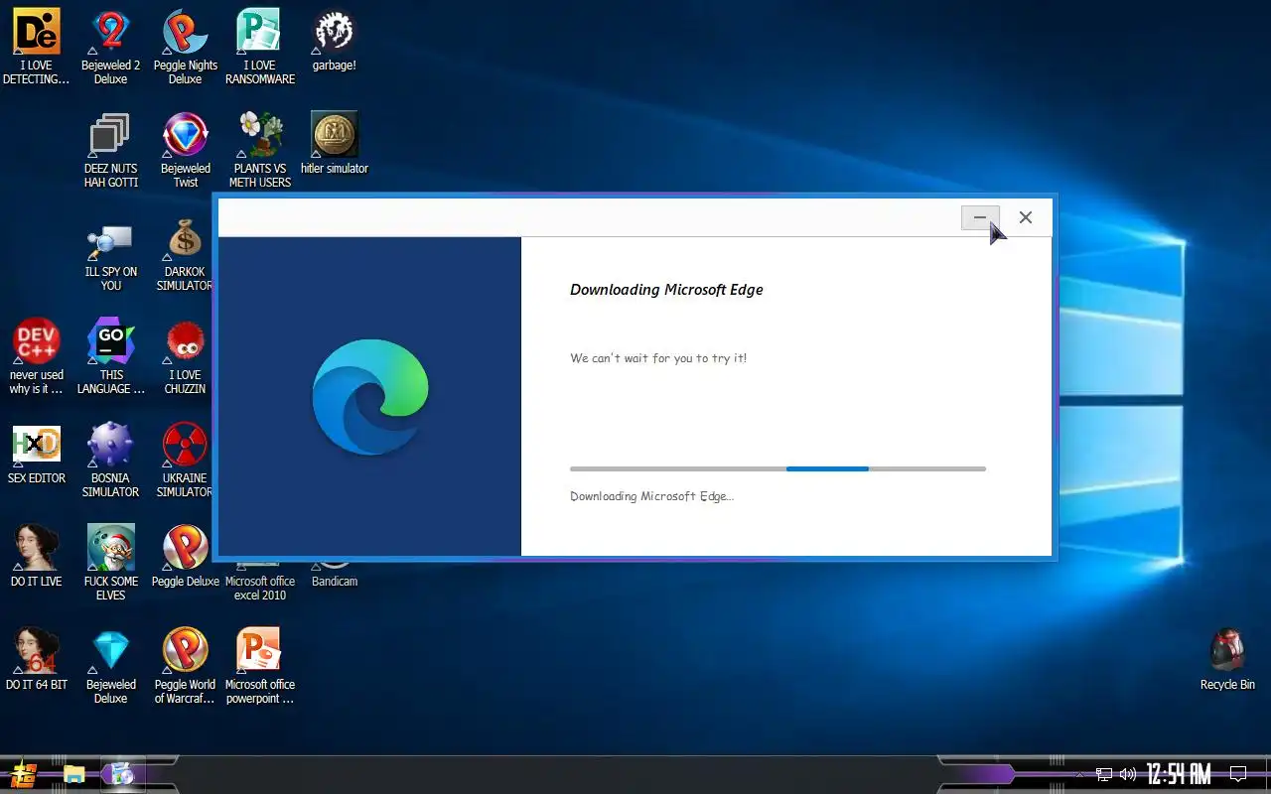The height and width of the screenshot is (794, 1271).
Task: Click 'We can't wait for you to try it!' text
Action: click(658, 358)
